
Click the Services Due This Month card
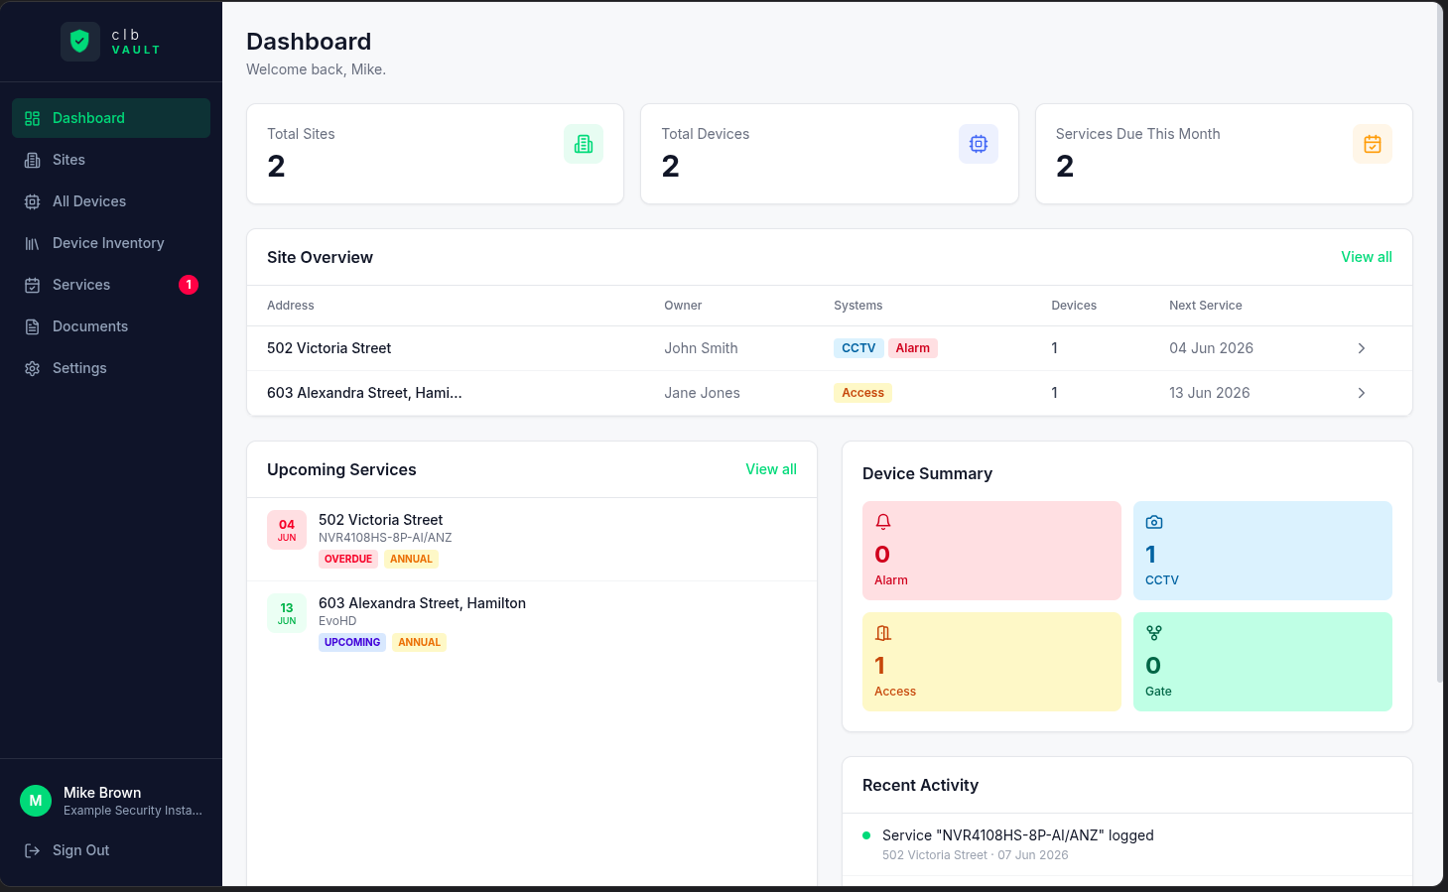1224,154
